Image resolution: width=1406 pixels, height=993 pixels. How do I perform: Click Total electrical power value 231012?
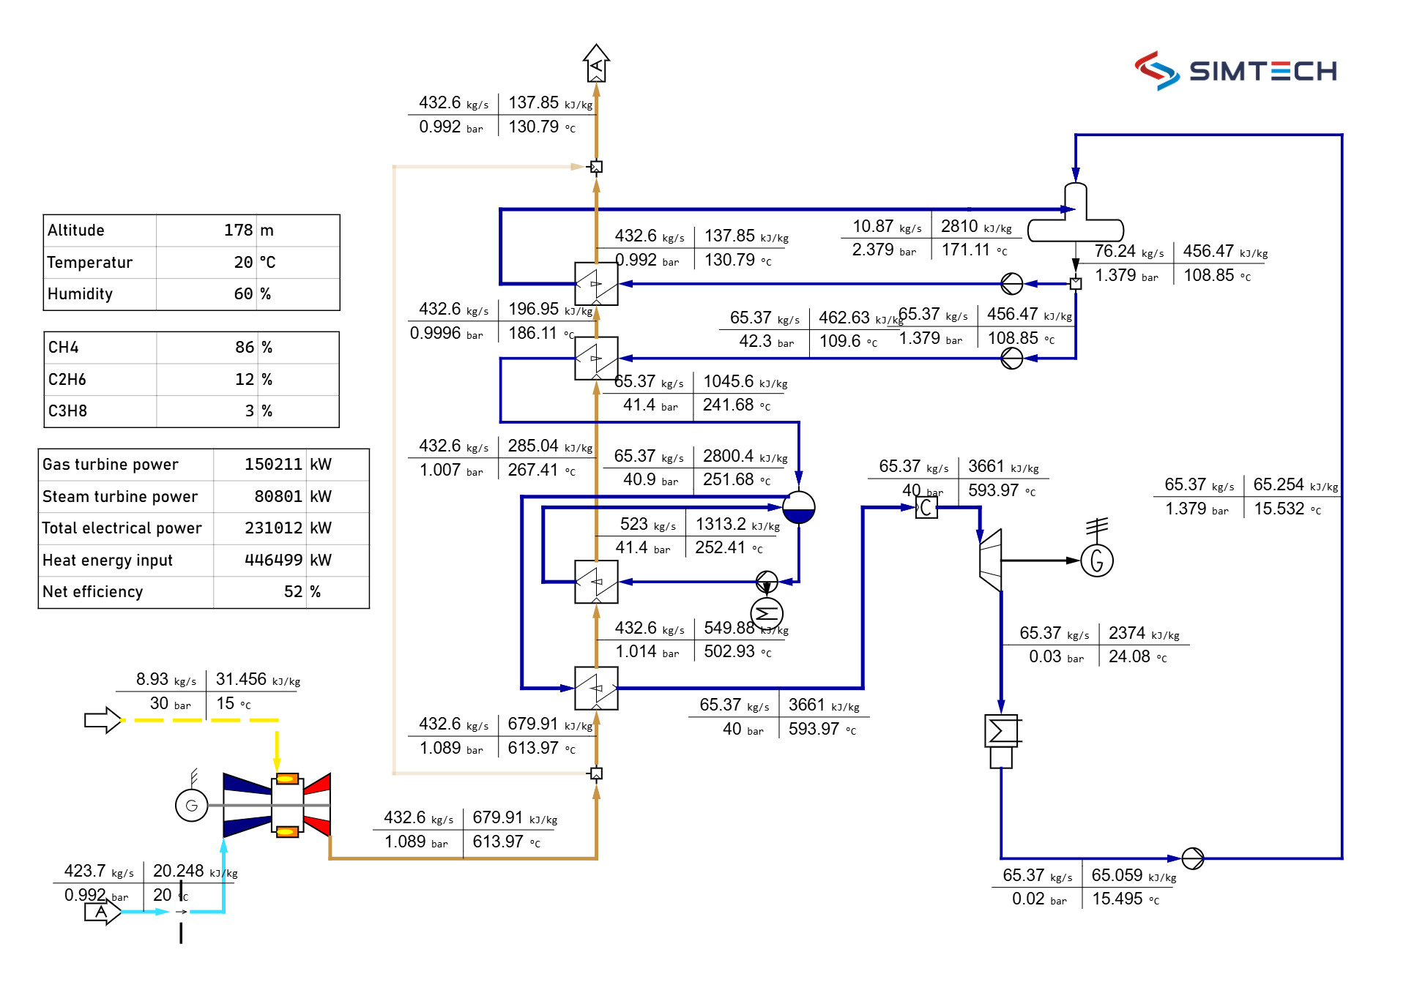click(x=273, y=528)
